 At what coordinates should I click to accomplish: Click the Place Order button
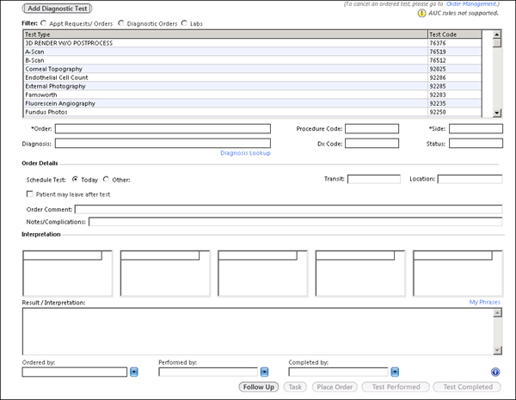pos(335,387)
